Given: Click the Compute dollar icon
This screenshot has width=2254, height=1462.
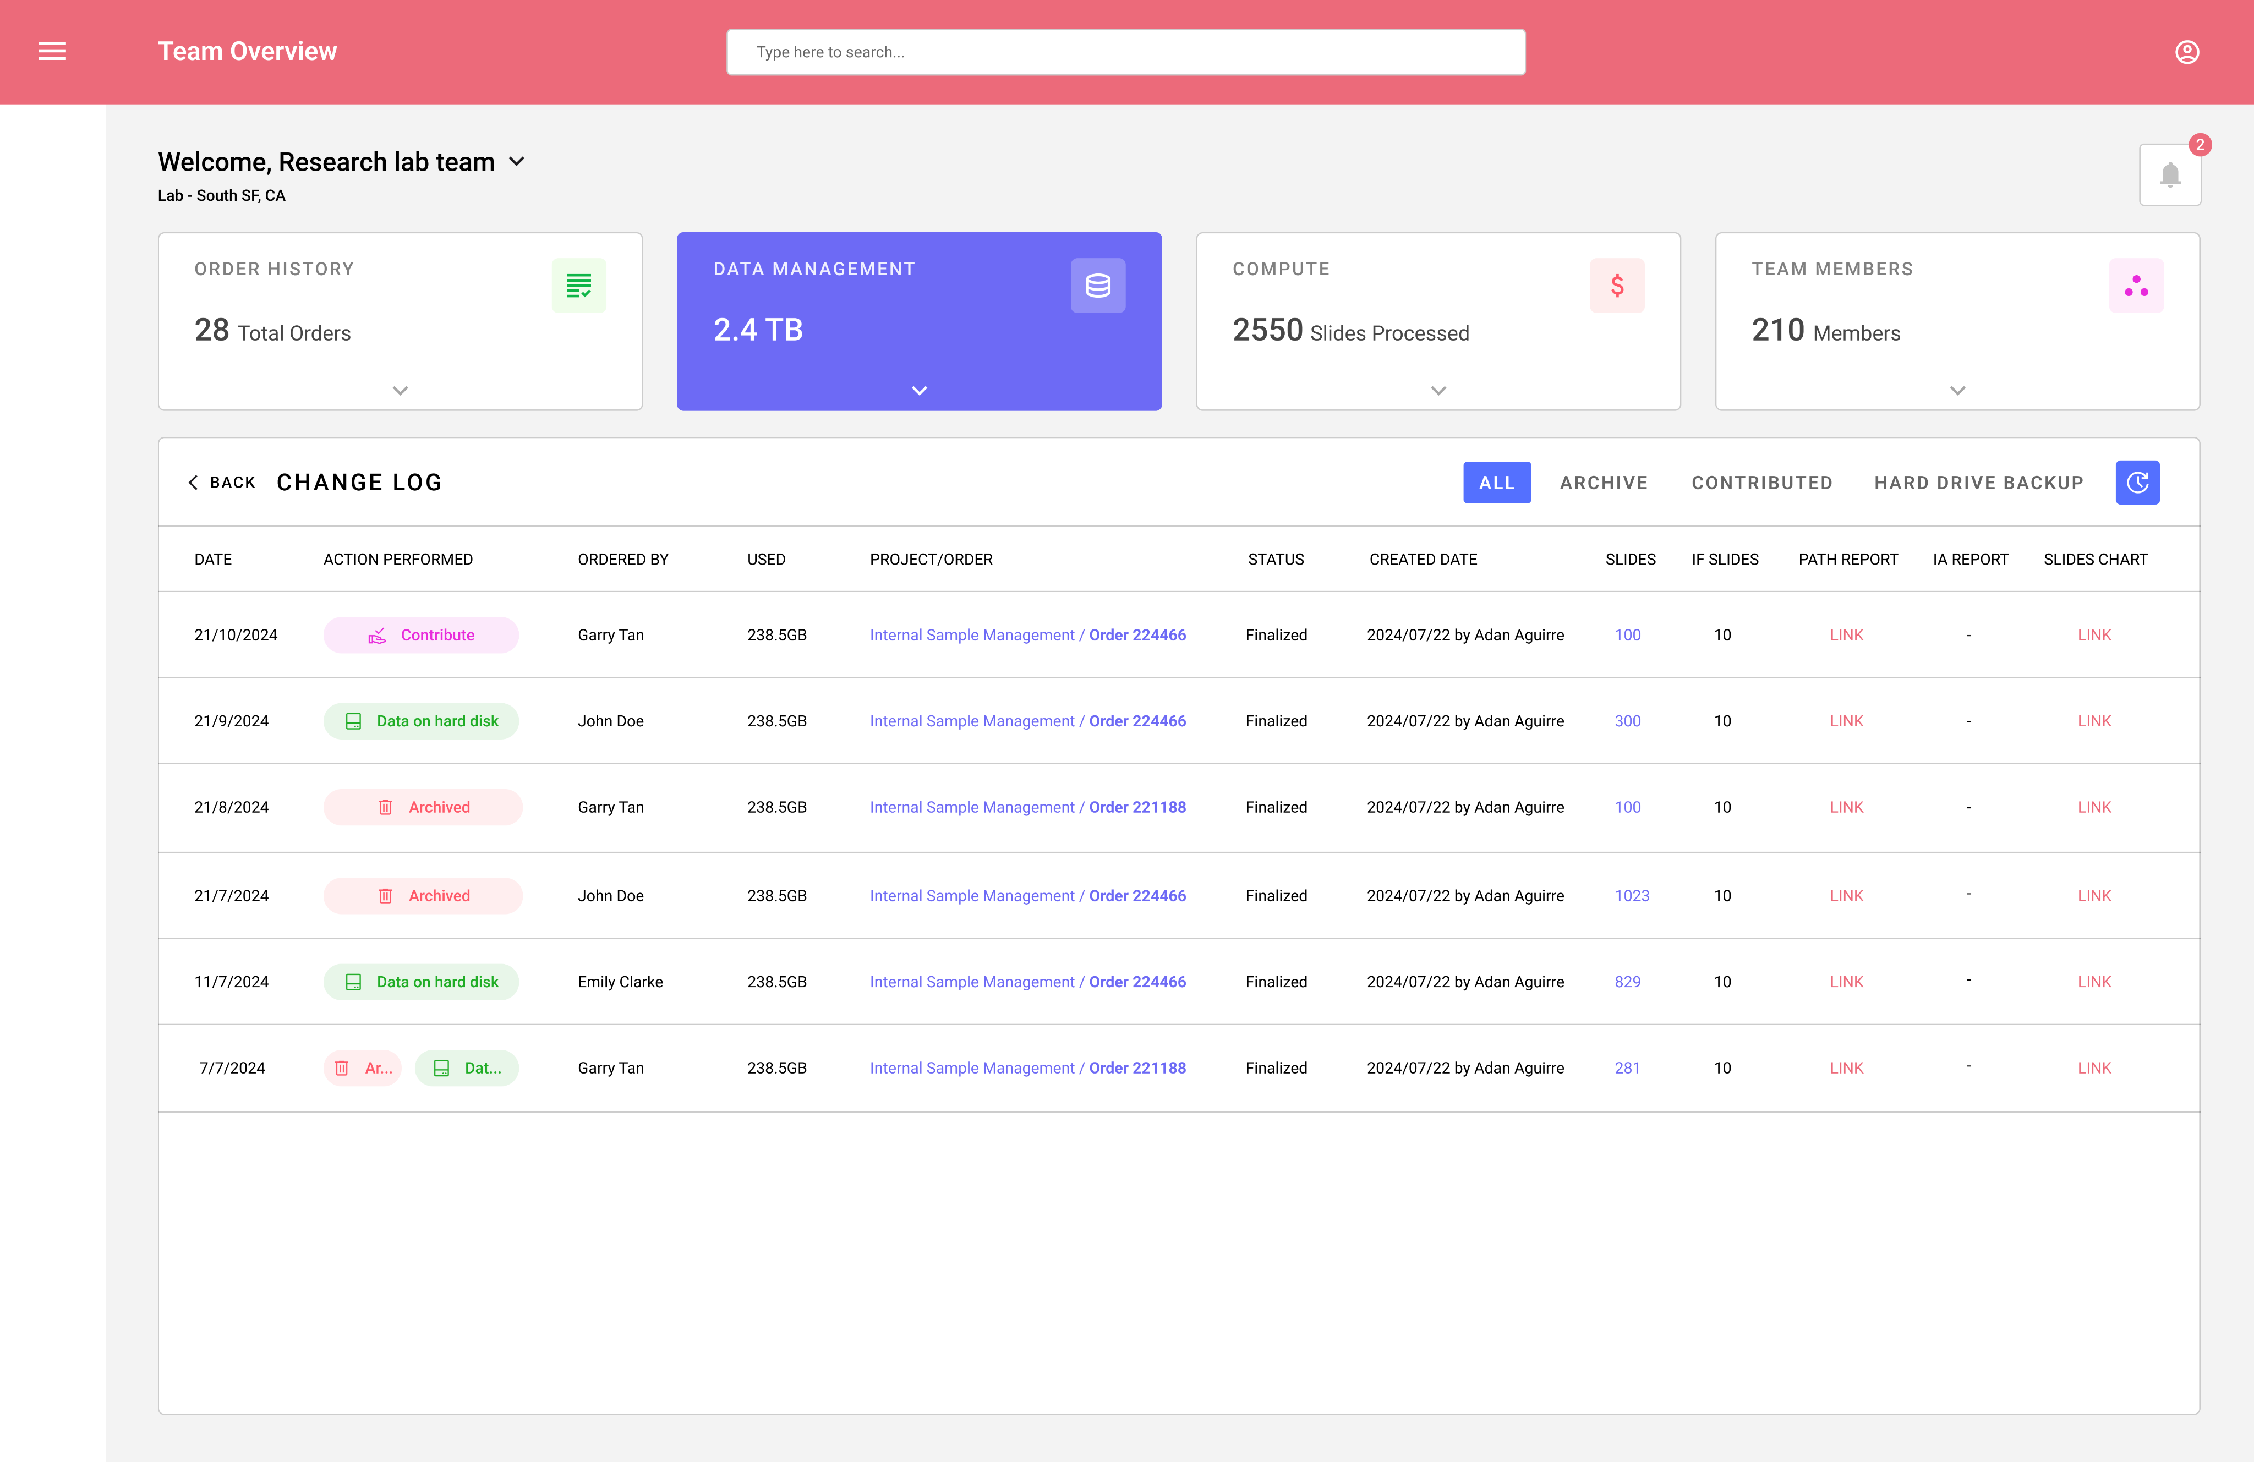Looking at the screenshot, I should pyautogui.click(x=1617, y=285).
